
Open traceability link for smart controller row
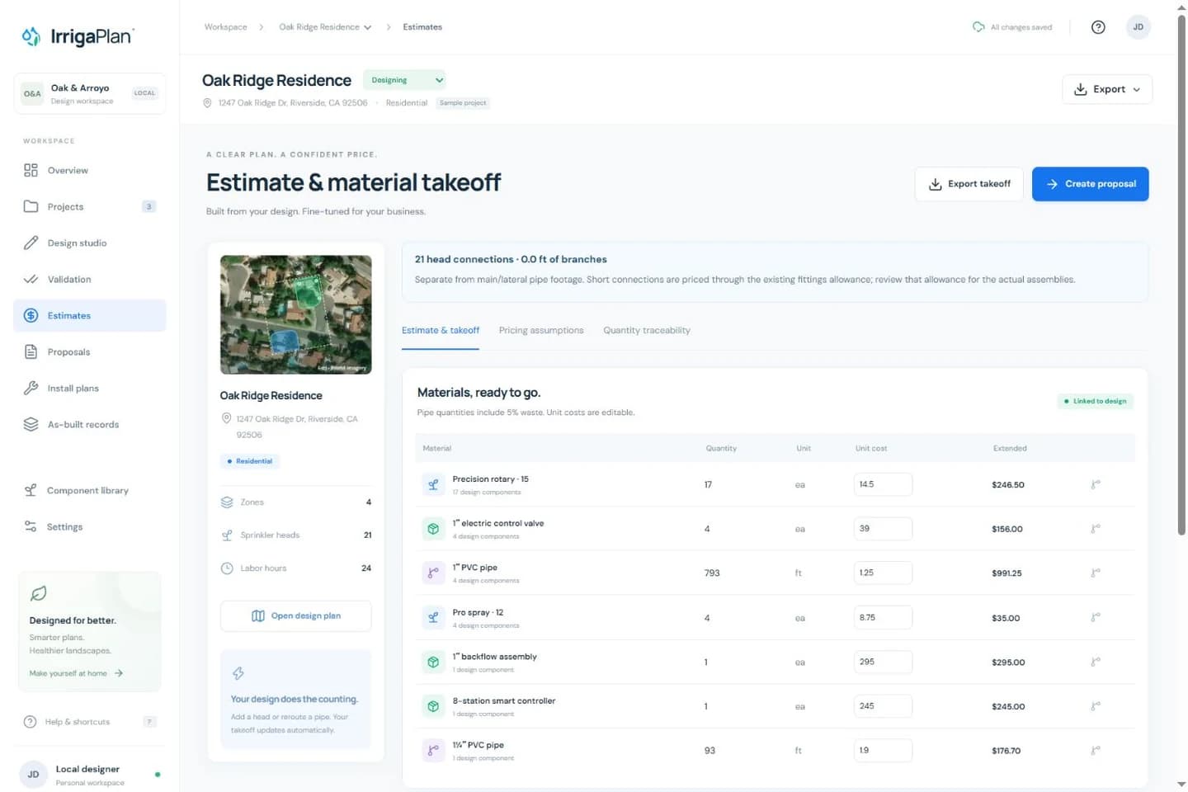tap(1096, 706)
